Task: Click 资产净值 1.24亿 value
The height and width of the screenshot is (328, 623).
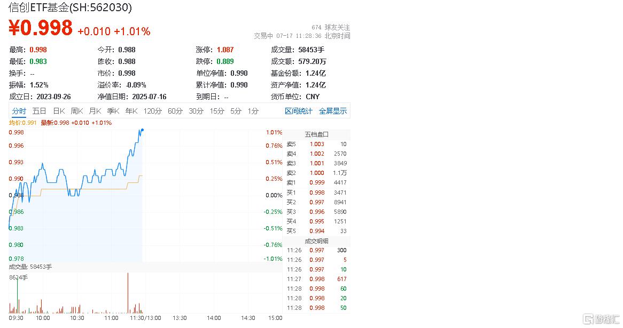Action: [x=315, y=85]
